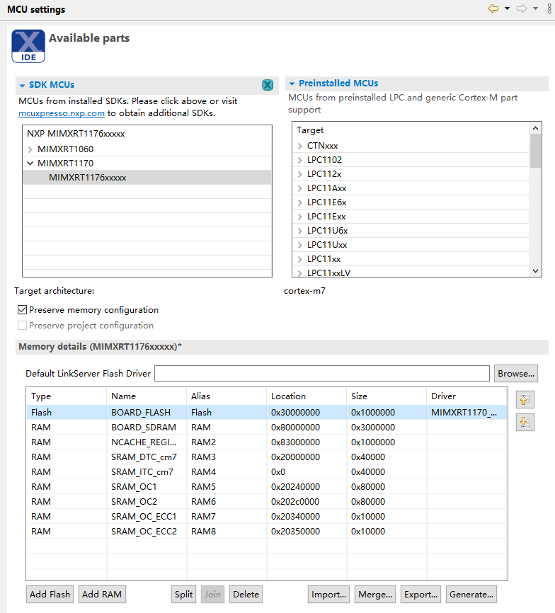The image size is (555, 613).
Task: Collapse the SDK MCUs section
Action: pos(22,85)
